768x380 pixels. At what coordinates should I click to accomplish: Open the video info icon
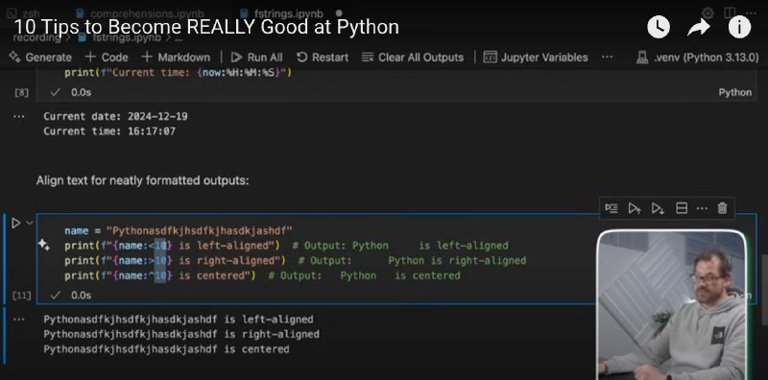pos(739,27)
